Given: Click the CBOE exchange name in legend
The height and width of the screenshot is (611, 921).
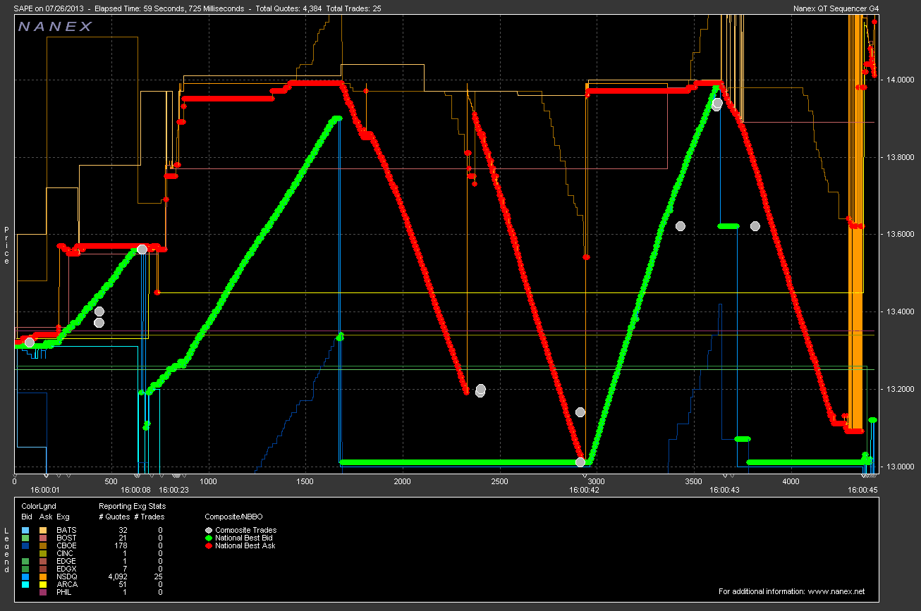Looking at the screenshot, I should [65, 545].
